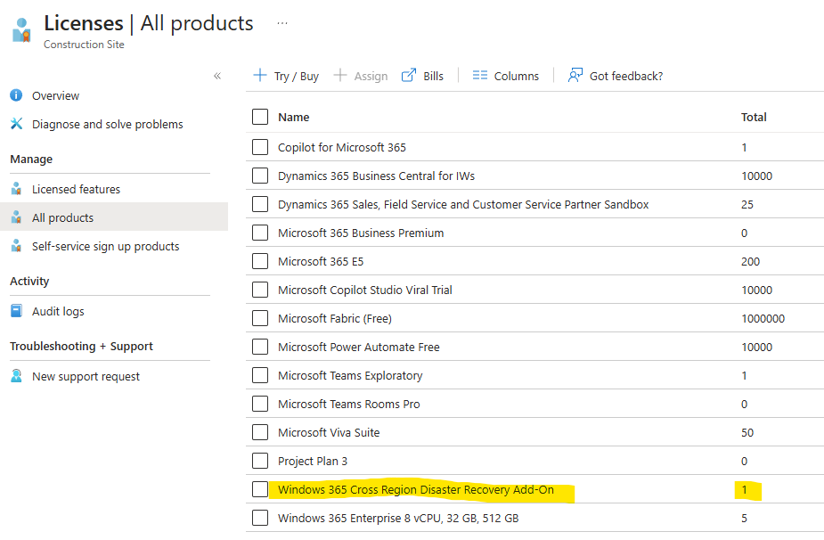The width and height of the screenshot is (824, 540).
Task: Click the New support request person icon
Action: [16, 376]
